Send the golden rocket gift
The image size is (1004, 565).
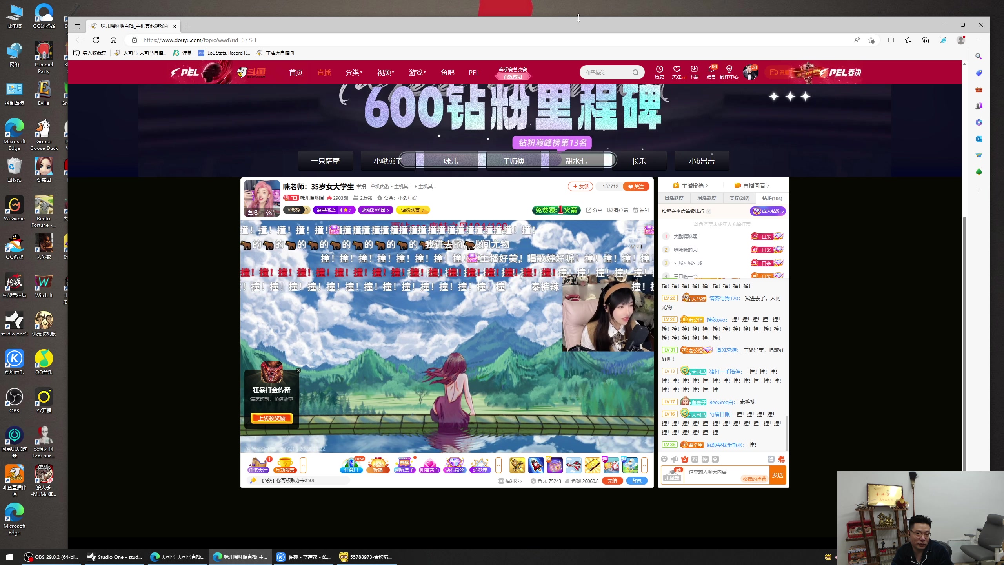click(x=517, y=465)
